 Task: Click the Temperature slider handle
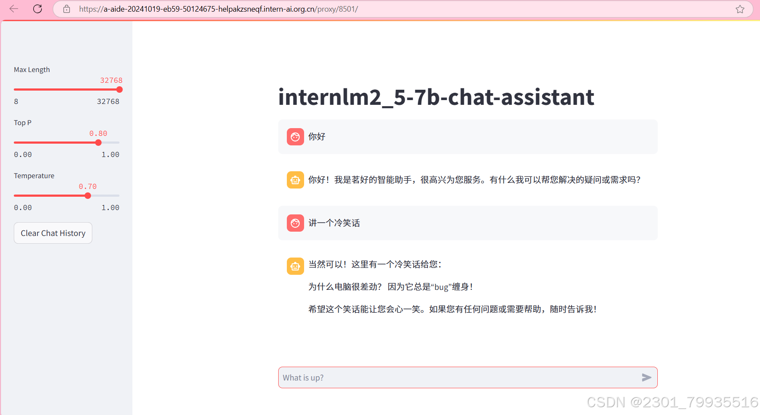coord(88,195)
